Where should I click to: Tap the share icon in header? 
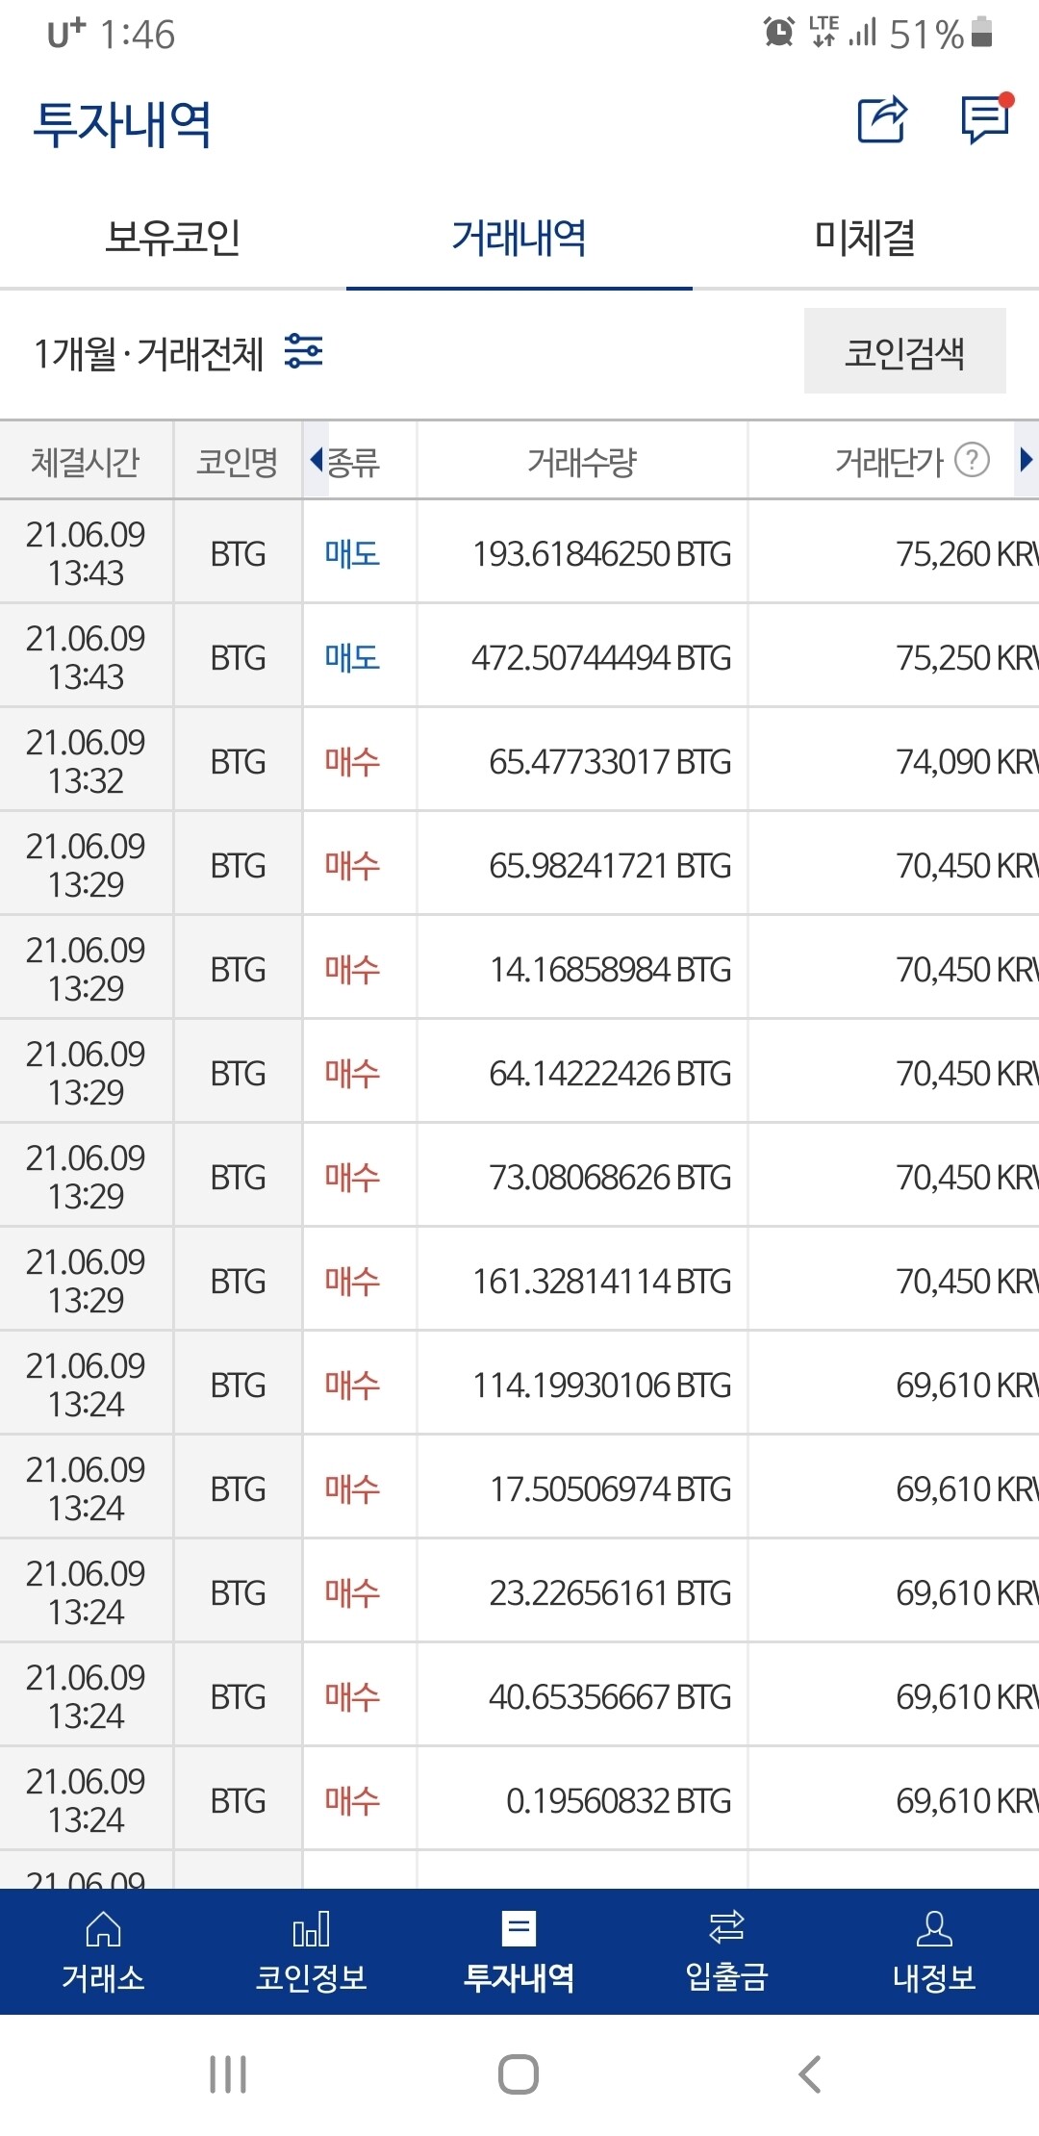click(881, 120)
